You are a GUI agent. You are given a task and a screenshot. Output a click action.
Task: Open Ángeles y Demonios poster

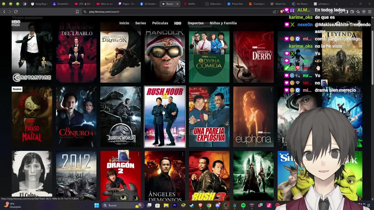pyautogui.click(x=165, y=176)
